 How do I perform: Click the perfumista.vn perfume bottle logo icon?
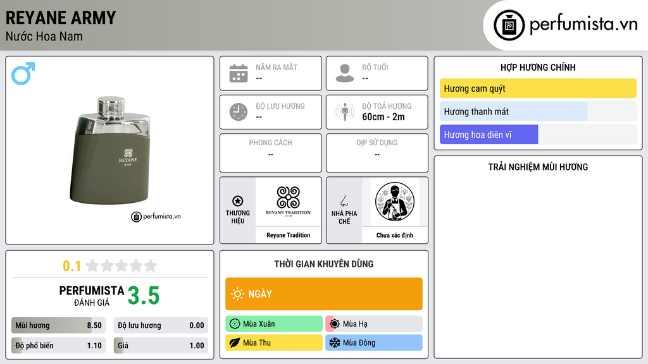pos(509,25)
